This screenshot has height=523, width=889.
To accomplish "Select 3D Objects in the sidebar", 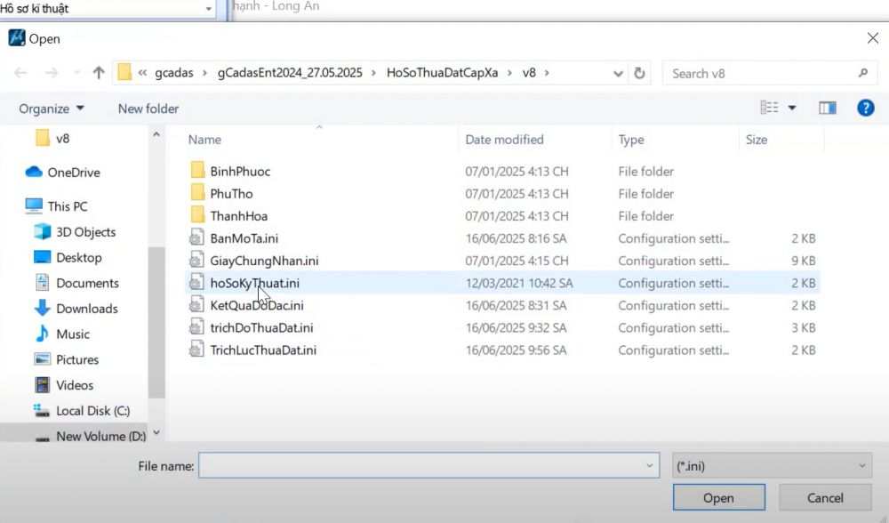I will [x=85, y=232].
